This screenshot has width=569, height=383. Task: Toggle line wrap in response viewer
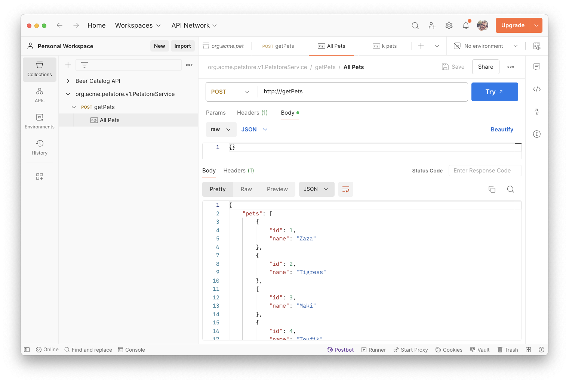click(x=346, y=189)
